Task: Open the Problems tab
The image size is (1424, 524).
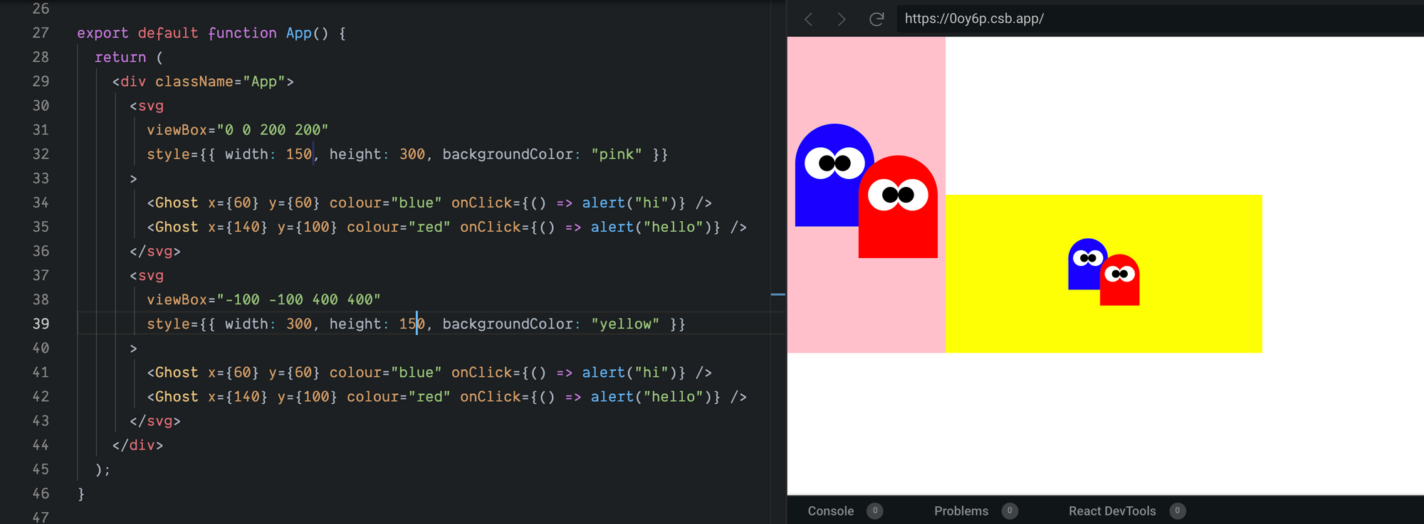Action: [960, 511]
